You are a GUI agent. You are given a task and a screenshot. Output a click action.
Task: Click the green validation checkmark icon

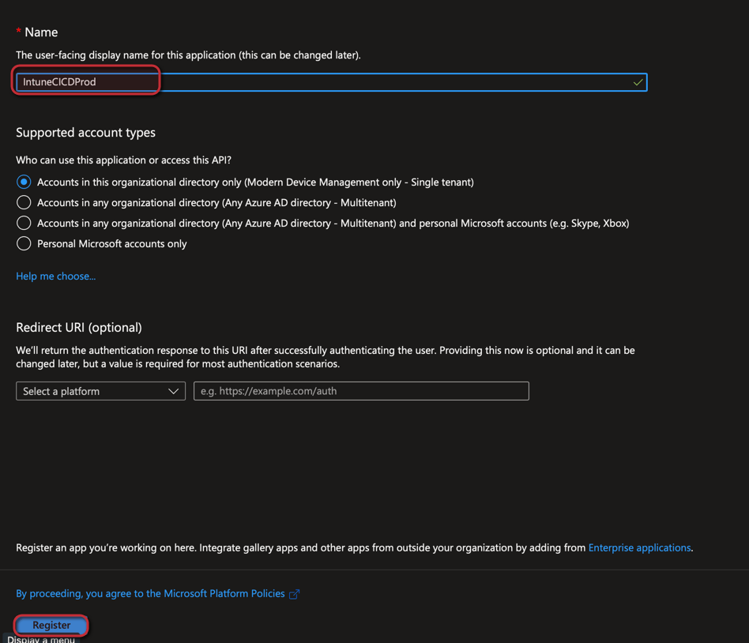(638, 82)
